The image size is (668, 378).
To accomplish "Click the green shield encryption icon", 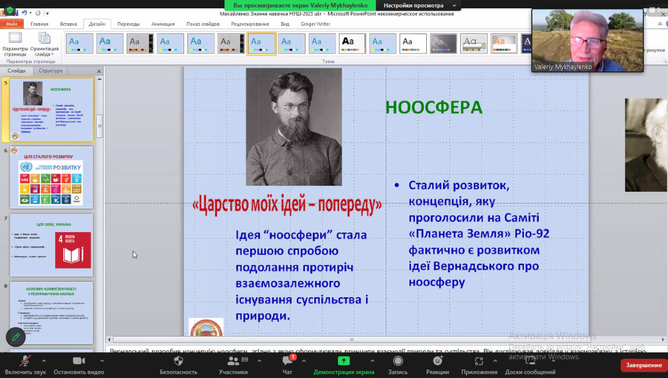I will click(x=9, y=10).
